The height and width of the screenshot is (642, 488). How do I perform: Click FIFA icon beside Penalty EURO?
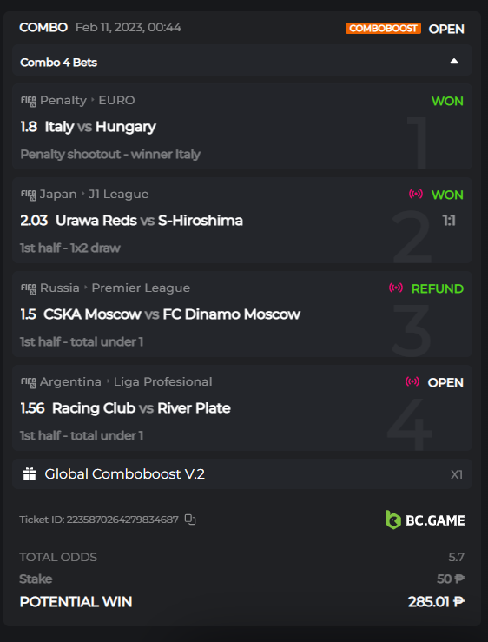(29, 101)
